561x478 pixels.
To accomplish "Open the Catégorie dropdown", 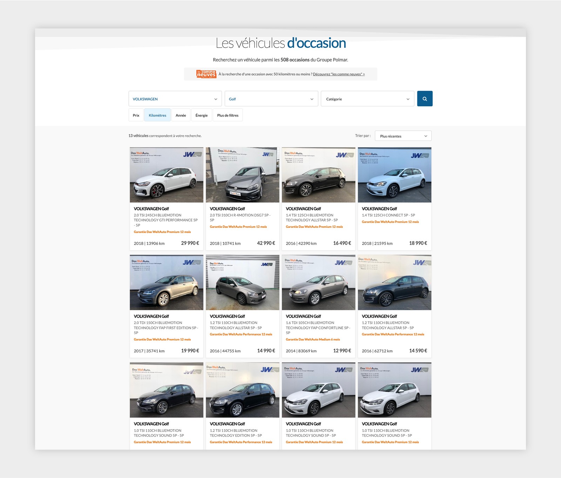I will (x=367, y=99).
